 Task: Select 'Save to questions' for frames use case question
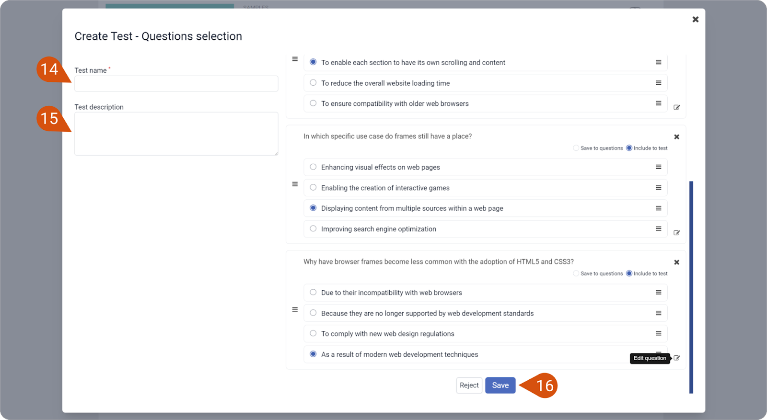[x=576, y=148]
